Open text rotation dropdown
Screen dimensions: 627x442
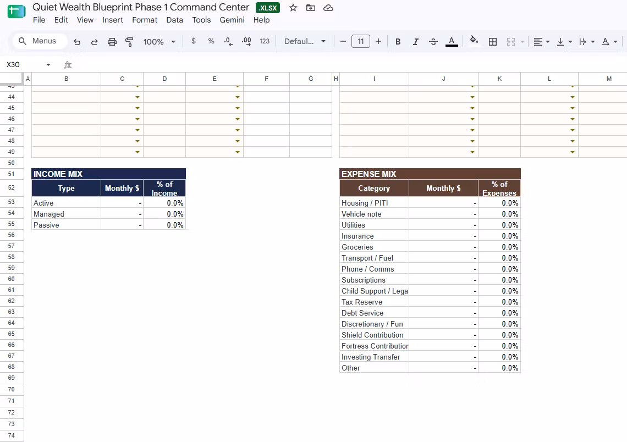click(x=610, y=42)
